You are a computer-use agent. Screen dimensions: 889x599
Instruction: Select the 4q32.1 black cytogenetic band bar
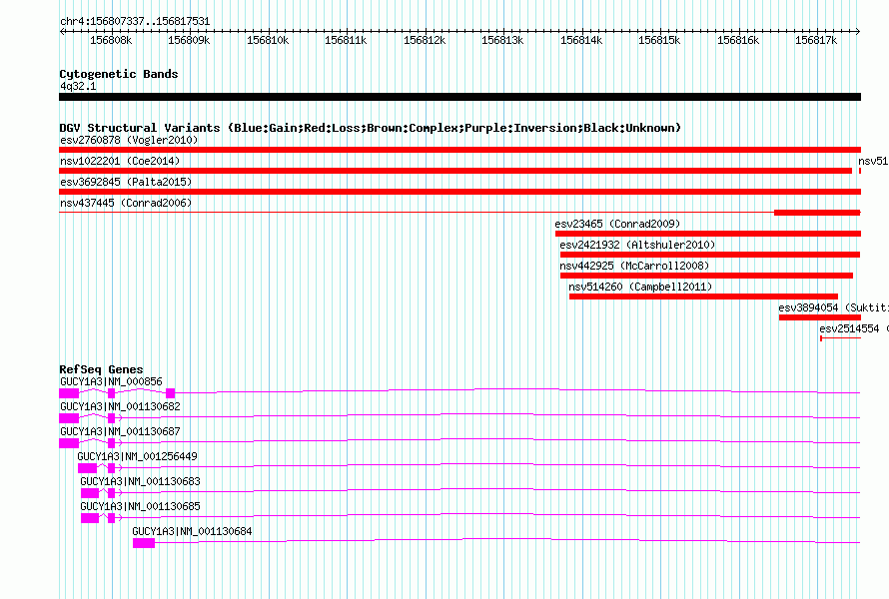coord(459,97)
